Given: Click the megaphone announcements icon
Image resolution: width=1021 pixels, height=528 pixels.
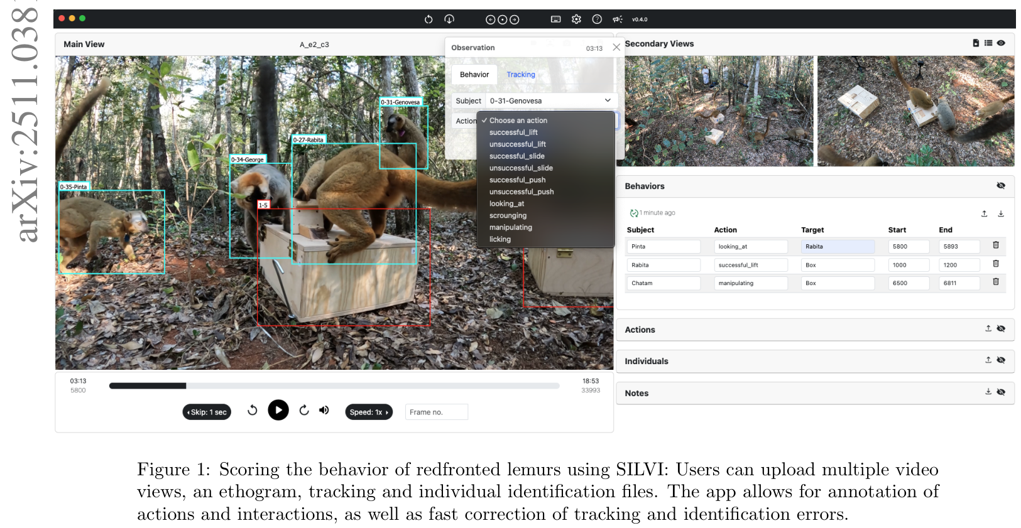Looking at the screenshot, I should (x=618, y=19).
